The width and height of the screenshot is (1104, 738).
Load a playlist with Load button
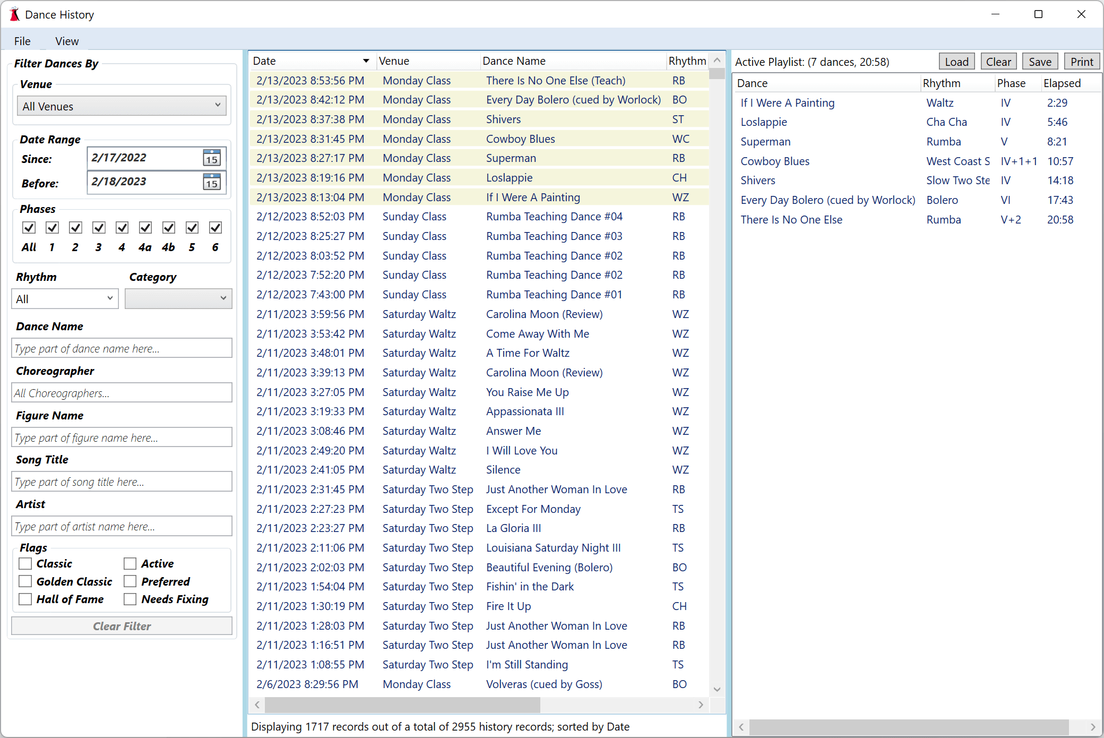956,62
